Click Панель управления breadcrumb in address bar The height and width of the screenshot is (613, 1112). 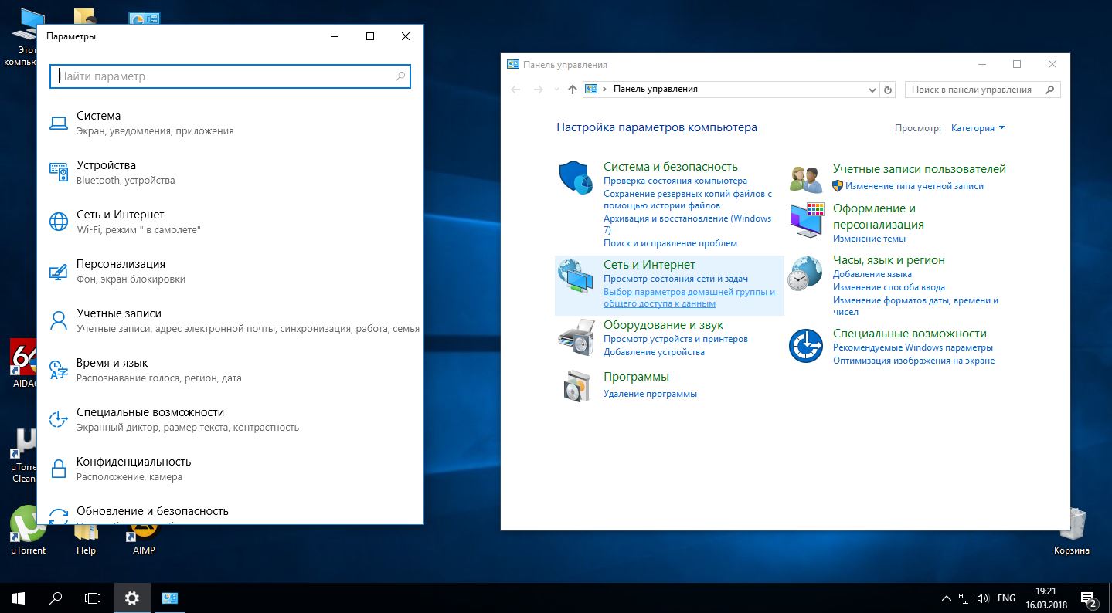[x=655, y=90]
